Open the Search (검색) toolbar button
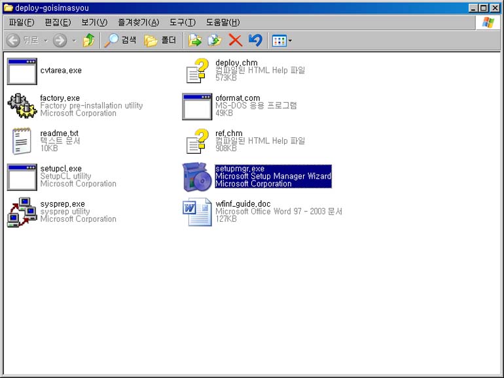The height and width of the screenshot is (378, 504). point(120,41)
